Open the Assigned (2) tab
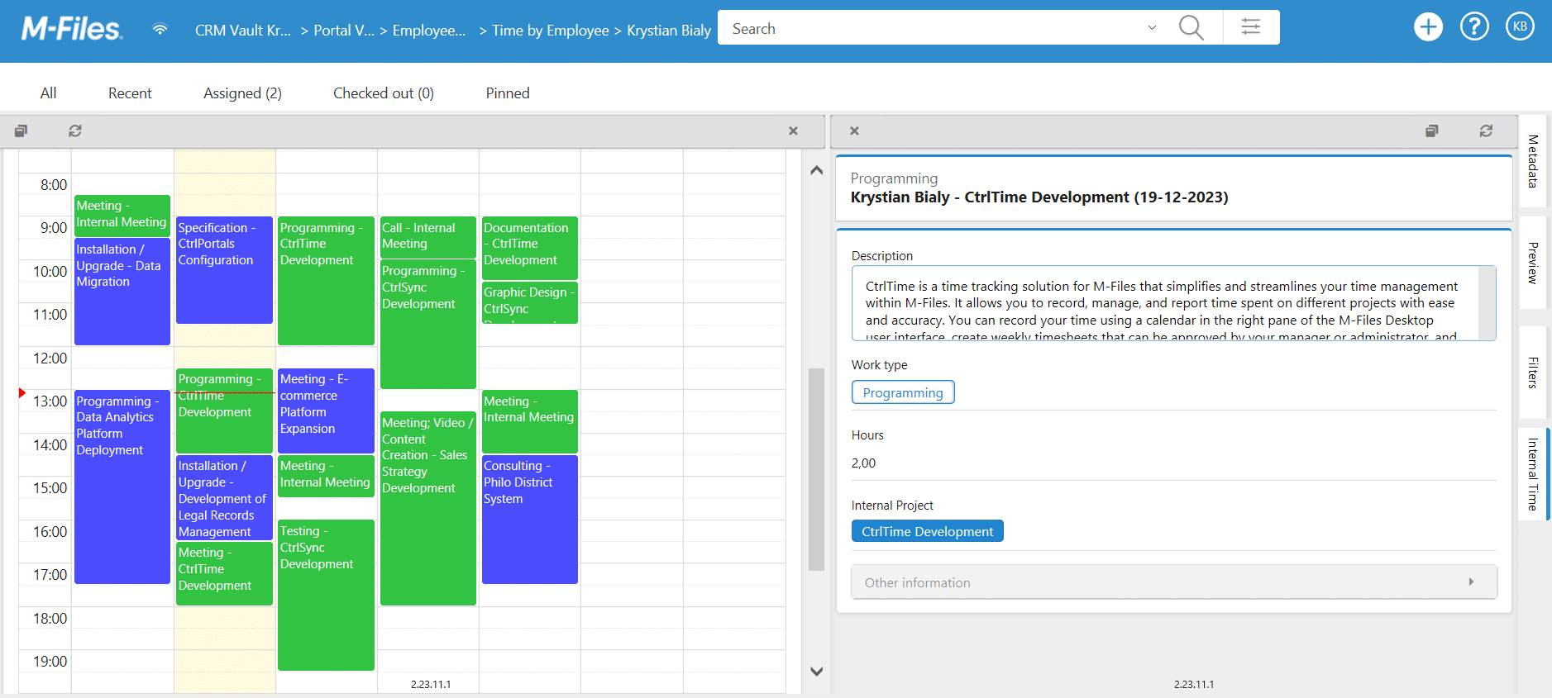The width and height of the screenshot is (1552, 698). click(x=242, y=93)
